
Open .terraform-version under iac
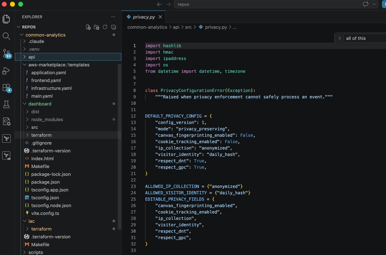point(51,237)
